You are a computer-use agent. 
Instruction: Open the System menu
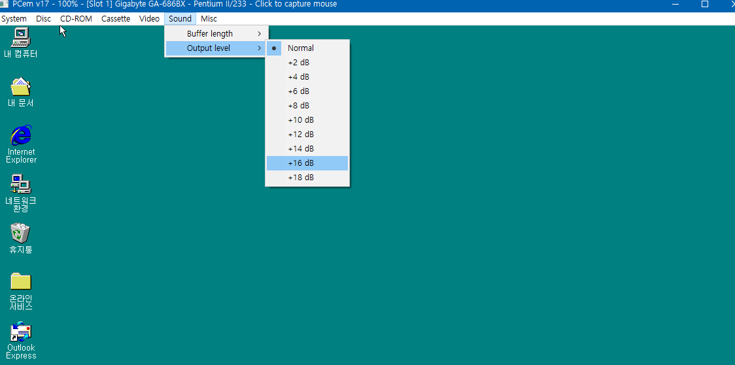pyautogui.click(x=14, y=19)
